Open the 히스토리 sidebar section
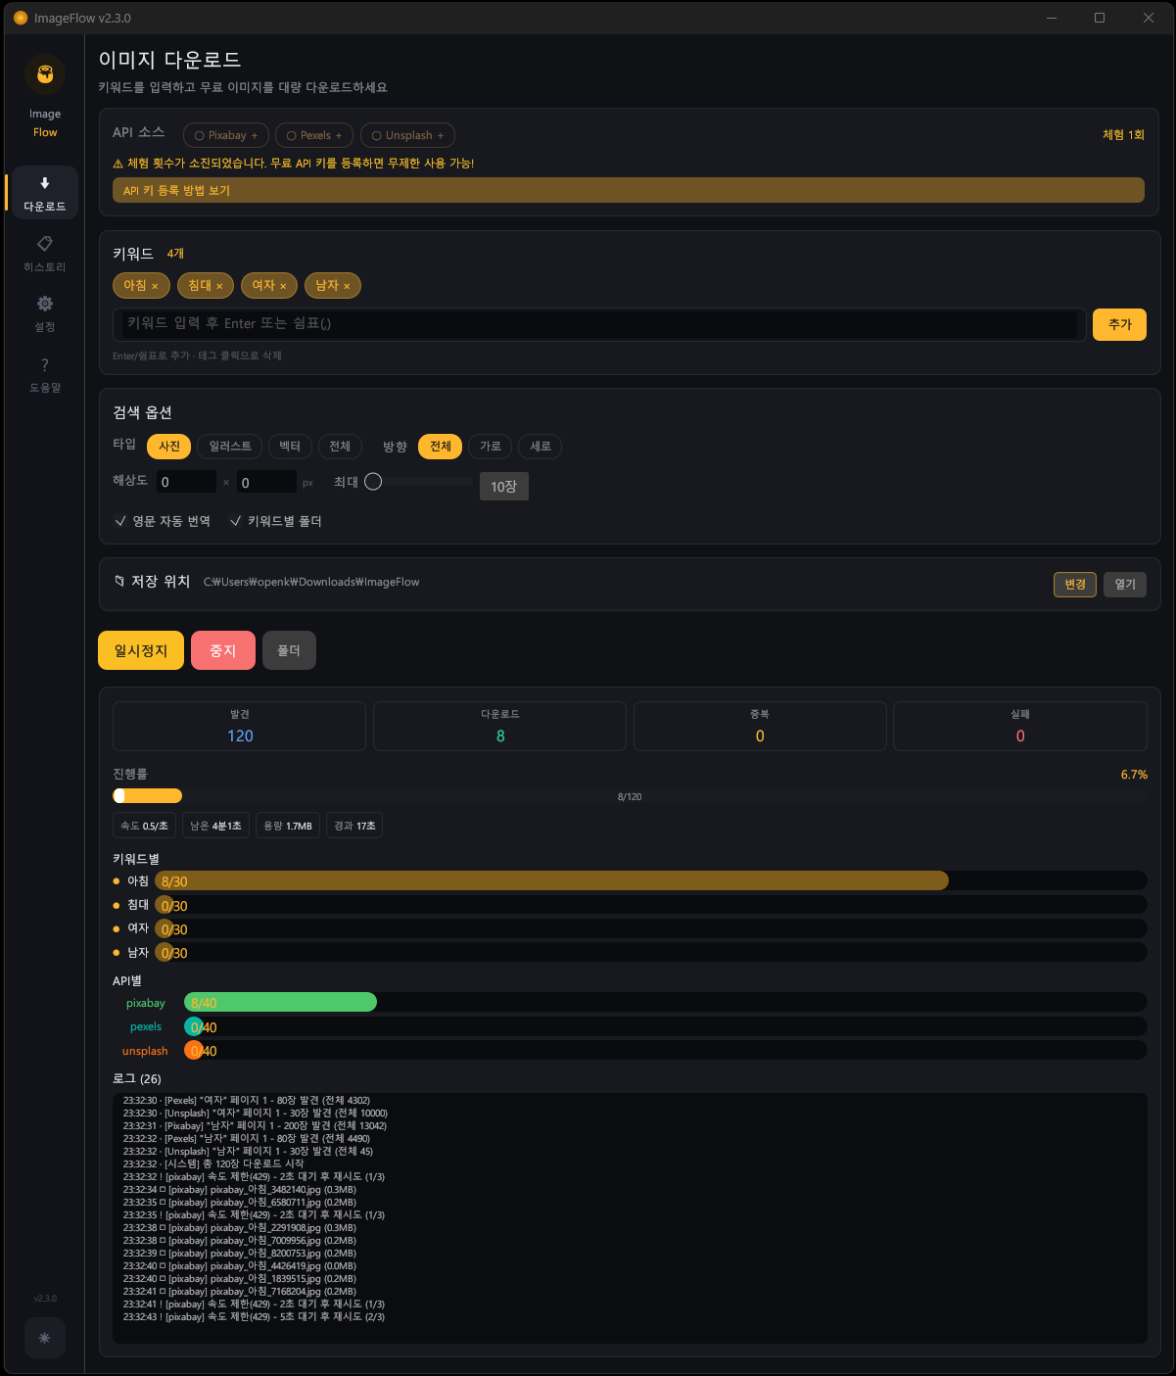 click(45, 253)
